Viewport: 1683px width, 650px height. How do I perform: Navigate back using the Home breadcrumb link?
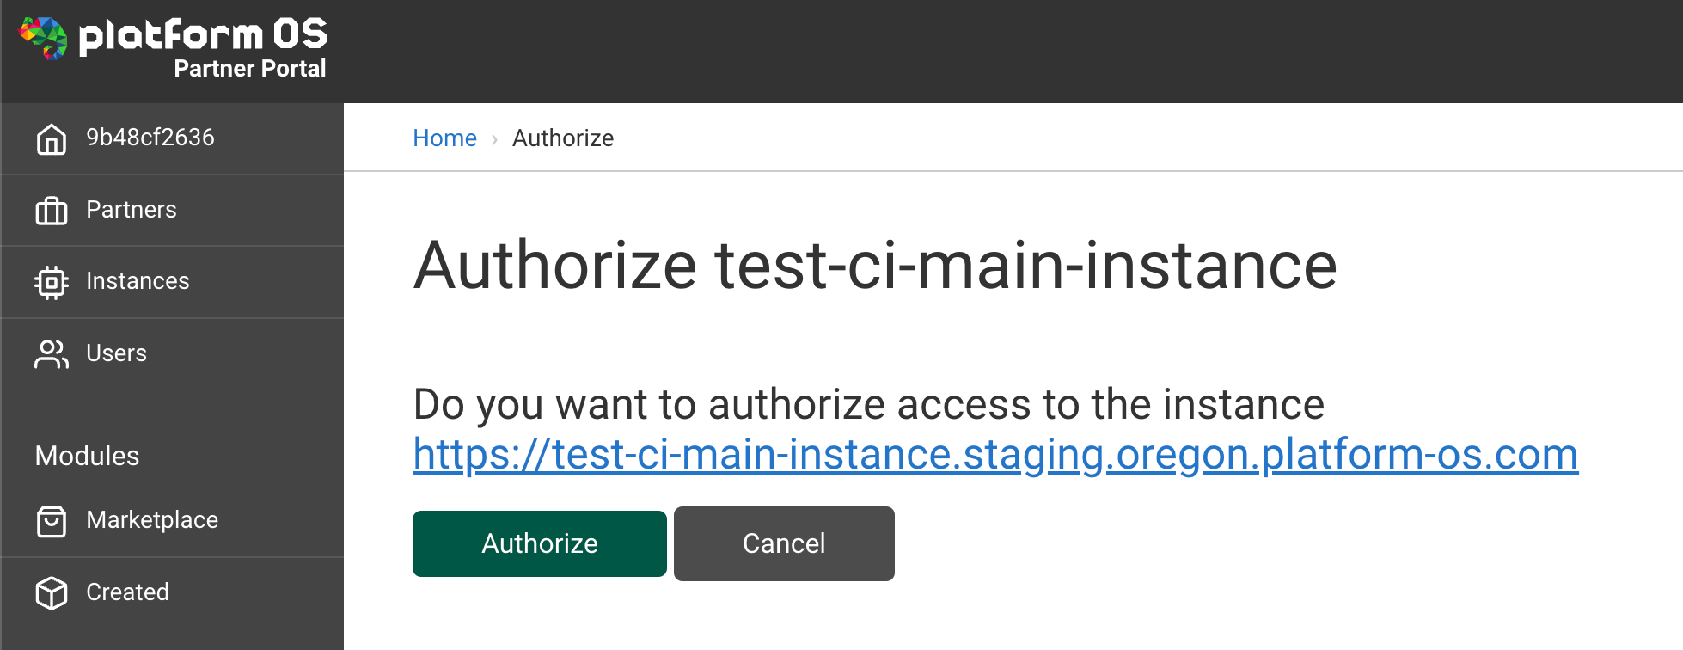(x=444, y=138)
